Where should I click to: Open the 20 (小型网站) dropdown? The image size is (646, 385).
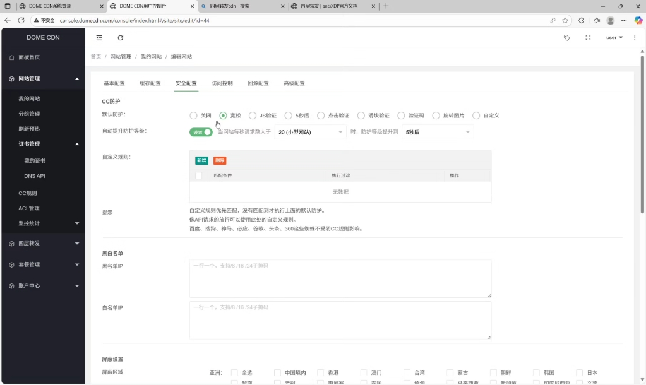click(x=310, y=132)
